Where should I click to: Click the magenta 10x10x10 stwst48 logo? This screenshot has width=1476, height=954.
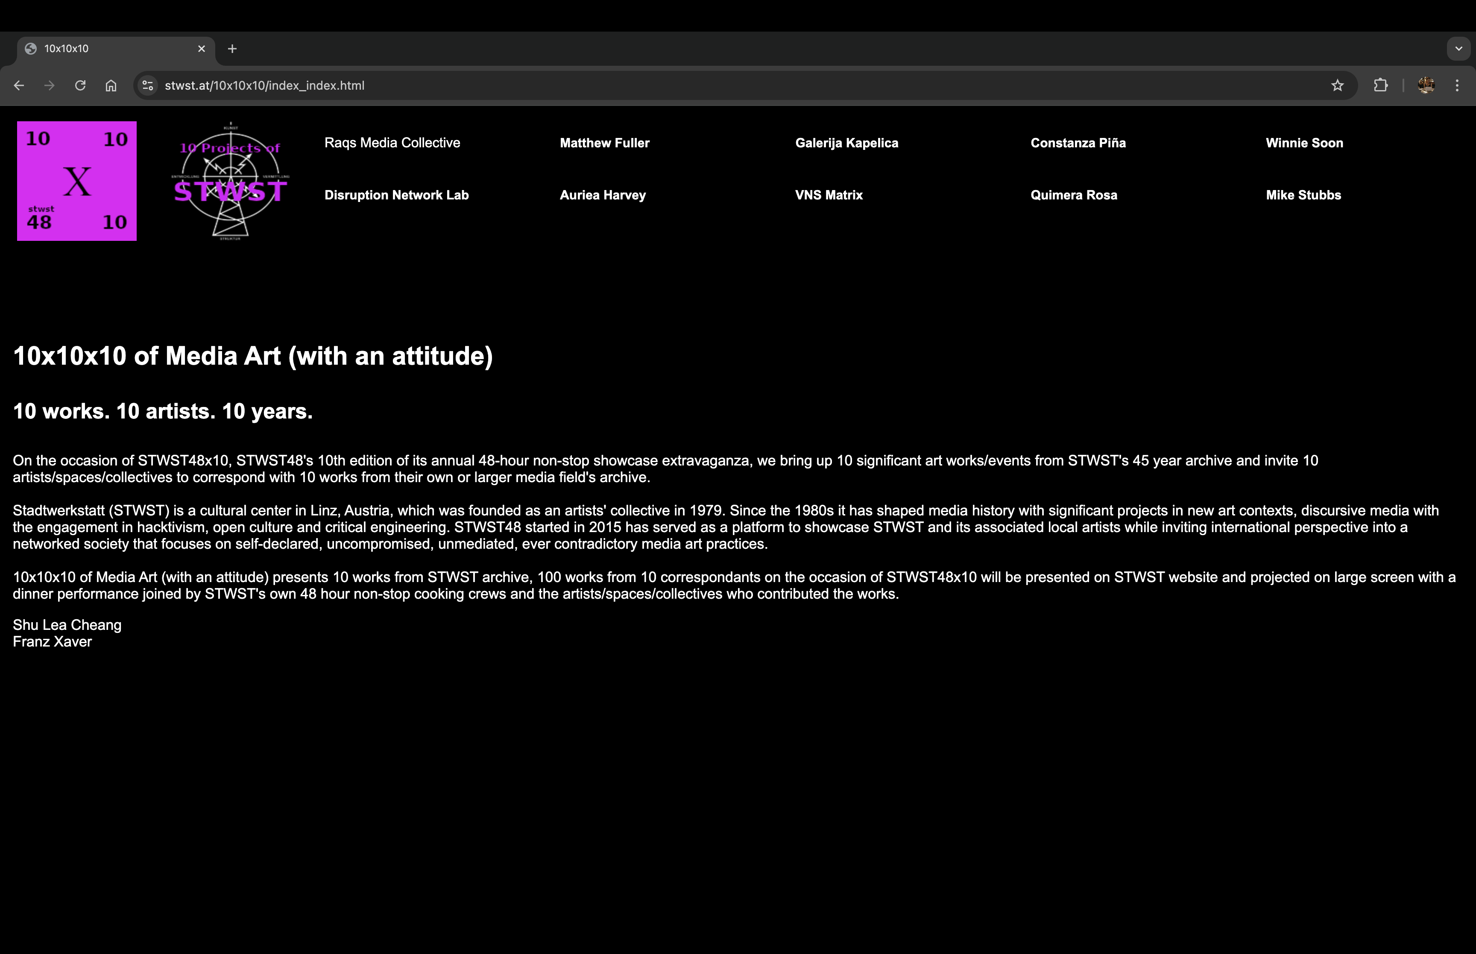point(77,181)
